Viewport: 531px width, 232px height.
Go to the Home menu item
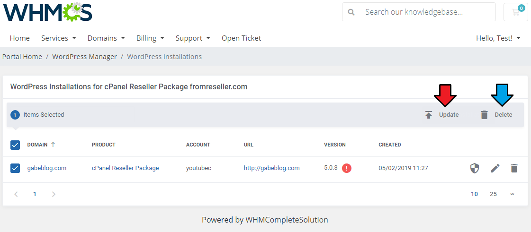19,38
